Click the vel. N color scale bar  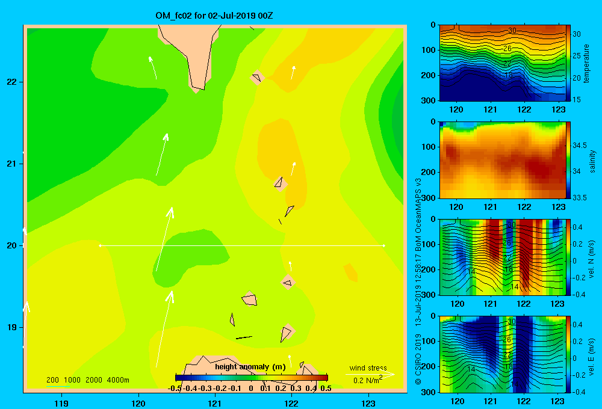568,257
